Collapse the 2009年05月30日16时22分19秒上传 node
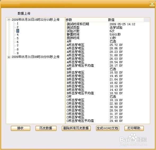156x150 pixels. [x=9, y=20]
